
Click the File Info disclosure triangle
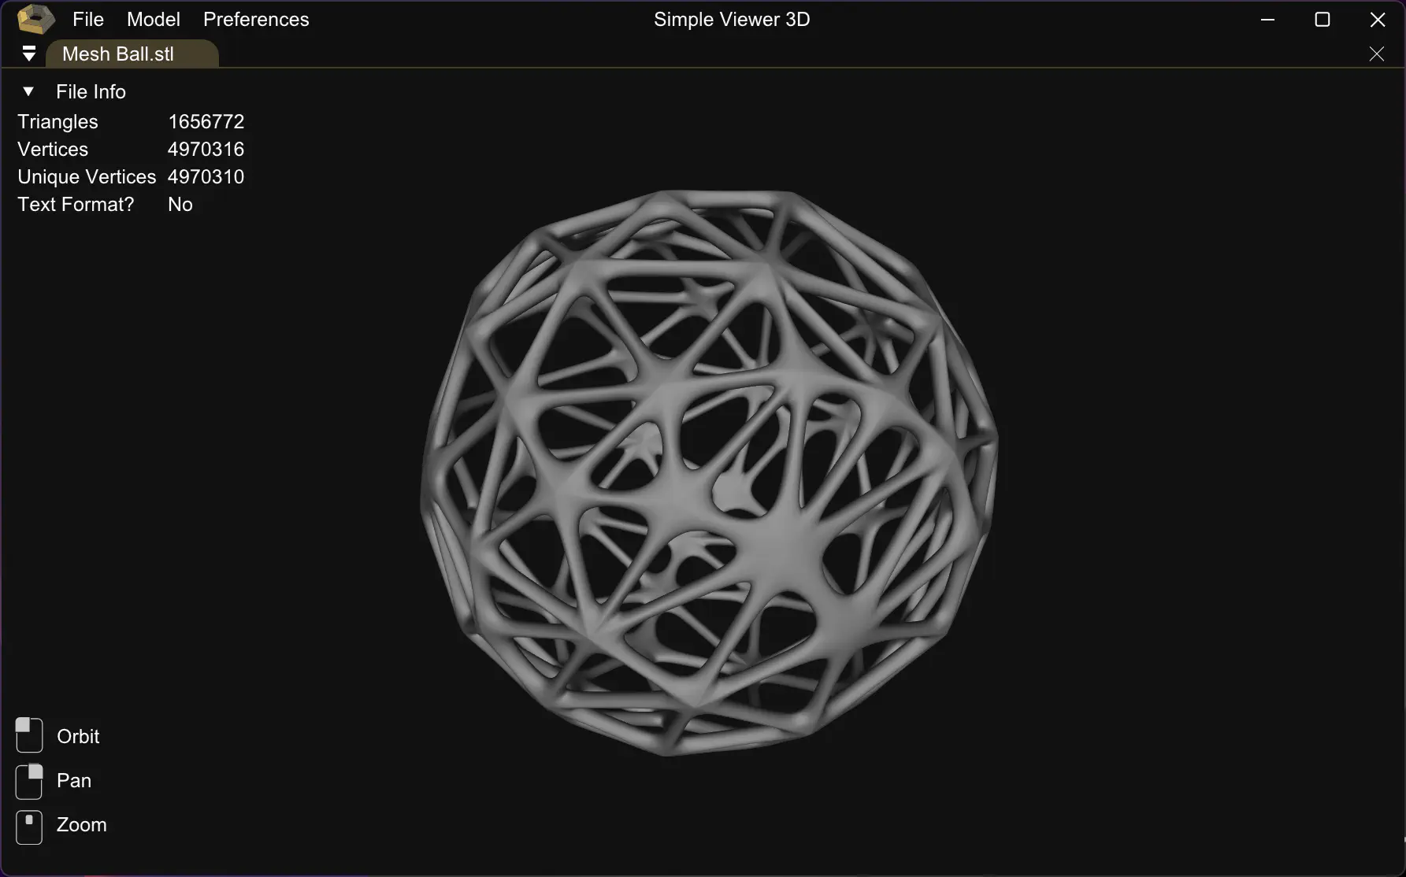28,91
